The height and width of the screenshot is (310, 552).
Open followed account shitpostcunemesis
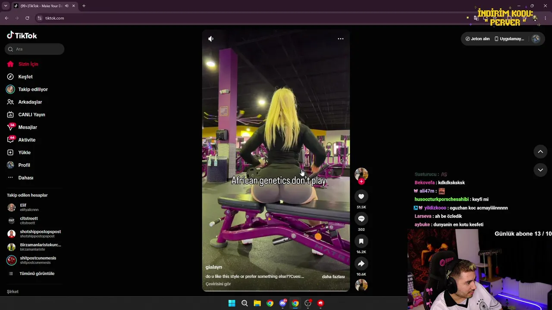tap(34, 260)
